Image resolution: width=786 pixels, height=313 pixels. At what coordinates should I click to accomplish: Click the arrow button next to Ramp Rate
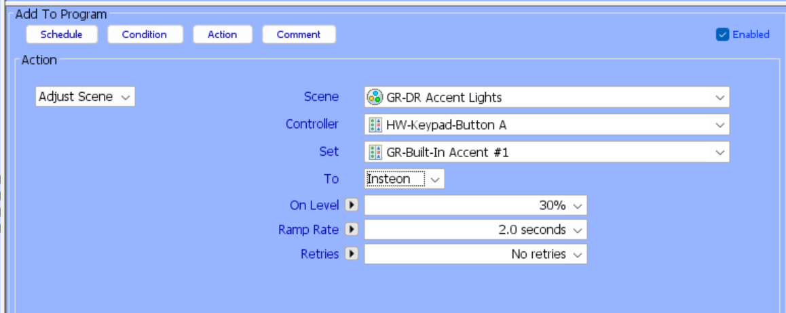(x=351, y=230)
